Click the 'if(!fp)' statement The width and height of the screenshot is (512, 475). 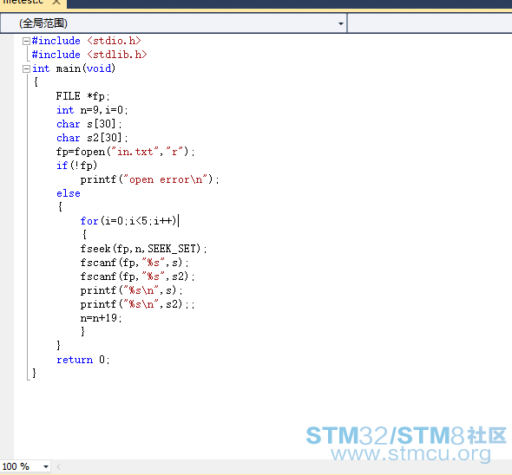coord(76,166)
